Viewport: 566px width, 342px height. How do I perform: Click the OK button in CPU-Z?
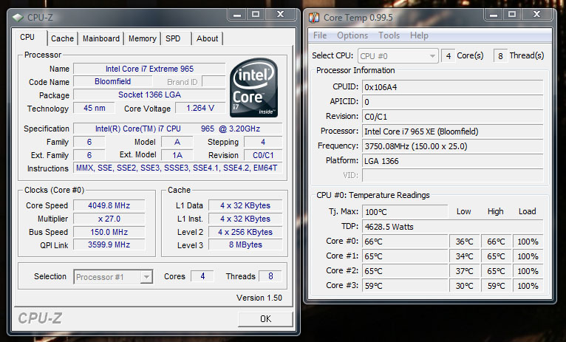265,319
